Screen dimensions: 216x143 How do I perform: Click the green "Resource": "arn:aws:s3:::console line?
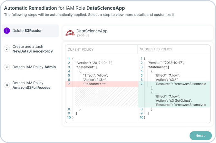coord(181,84)
